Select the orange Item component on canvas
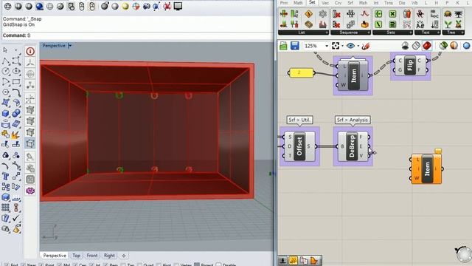 coord(426,169)
